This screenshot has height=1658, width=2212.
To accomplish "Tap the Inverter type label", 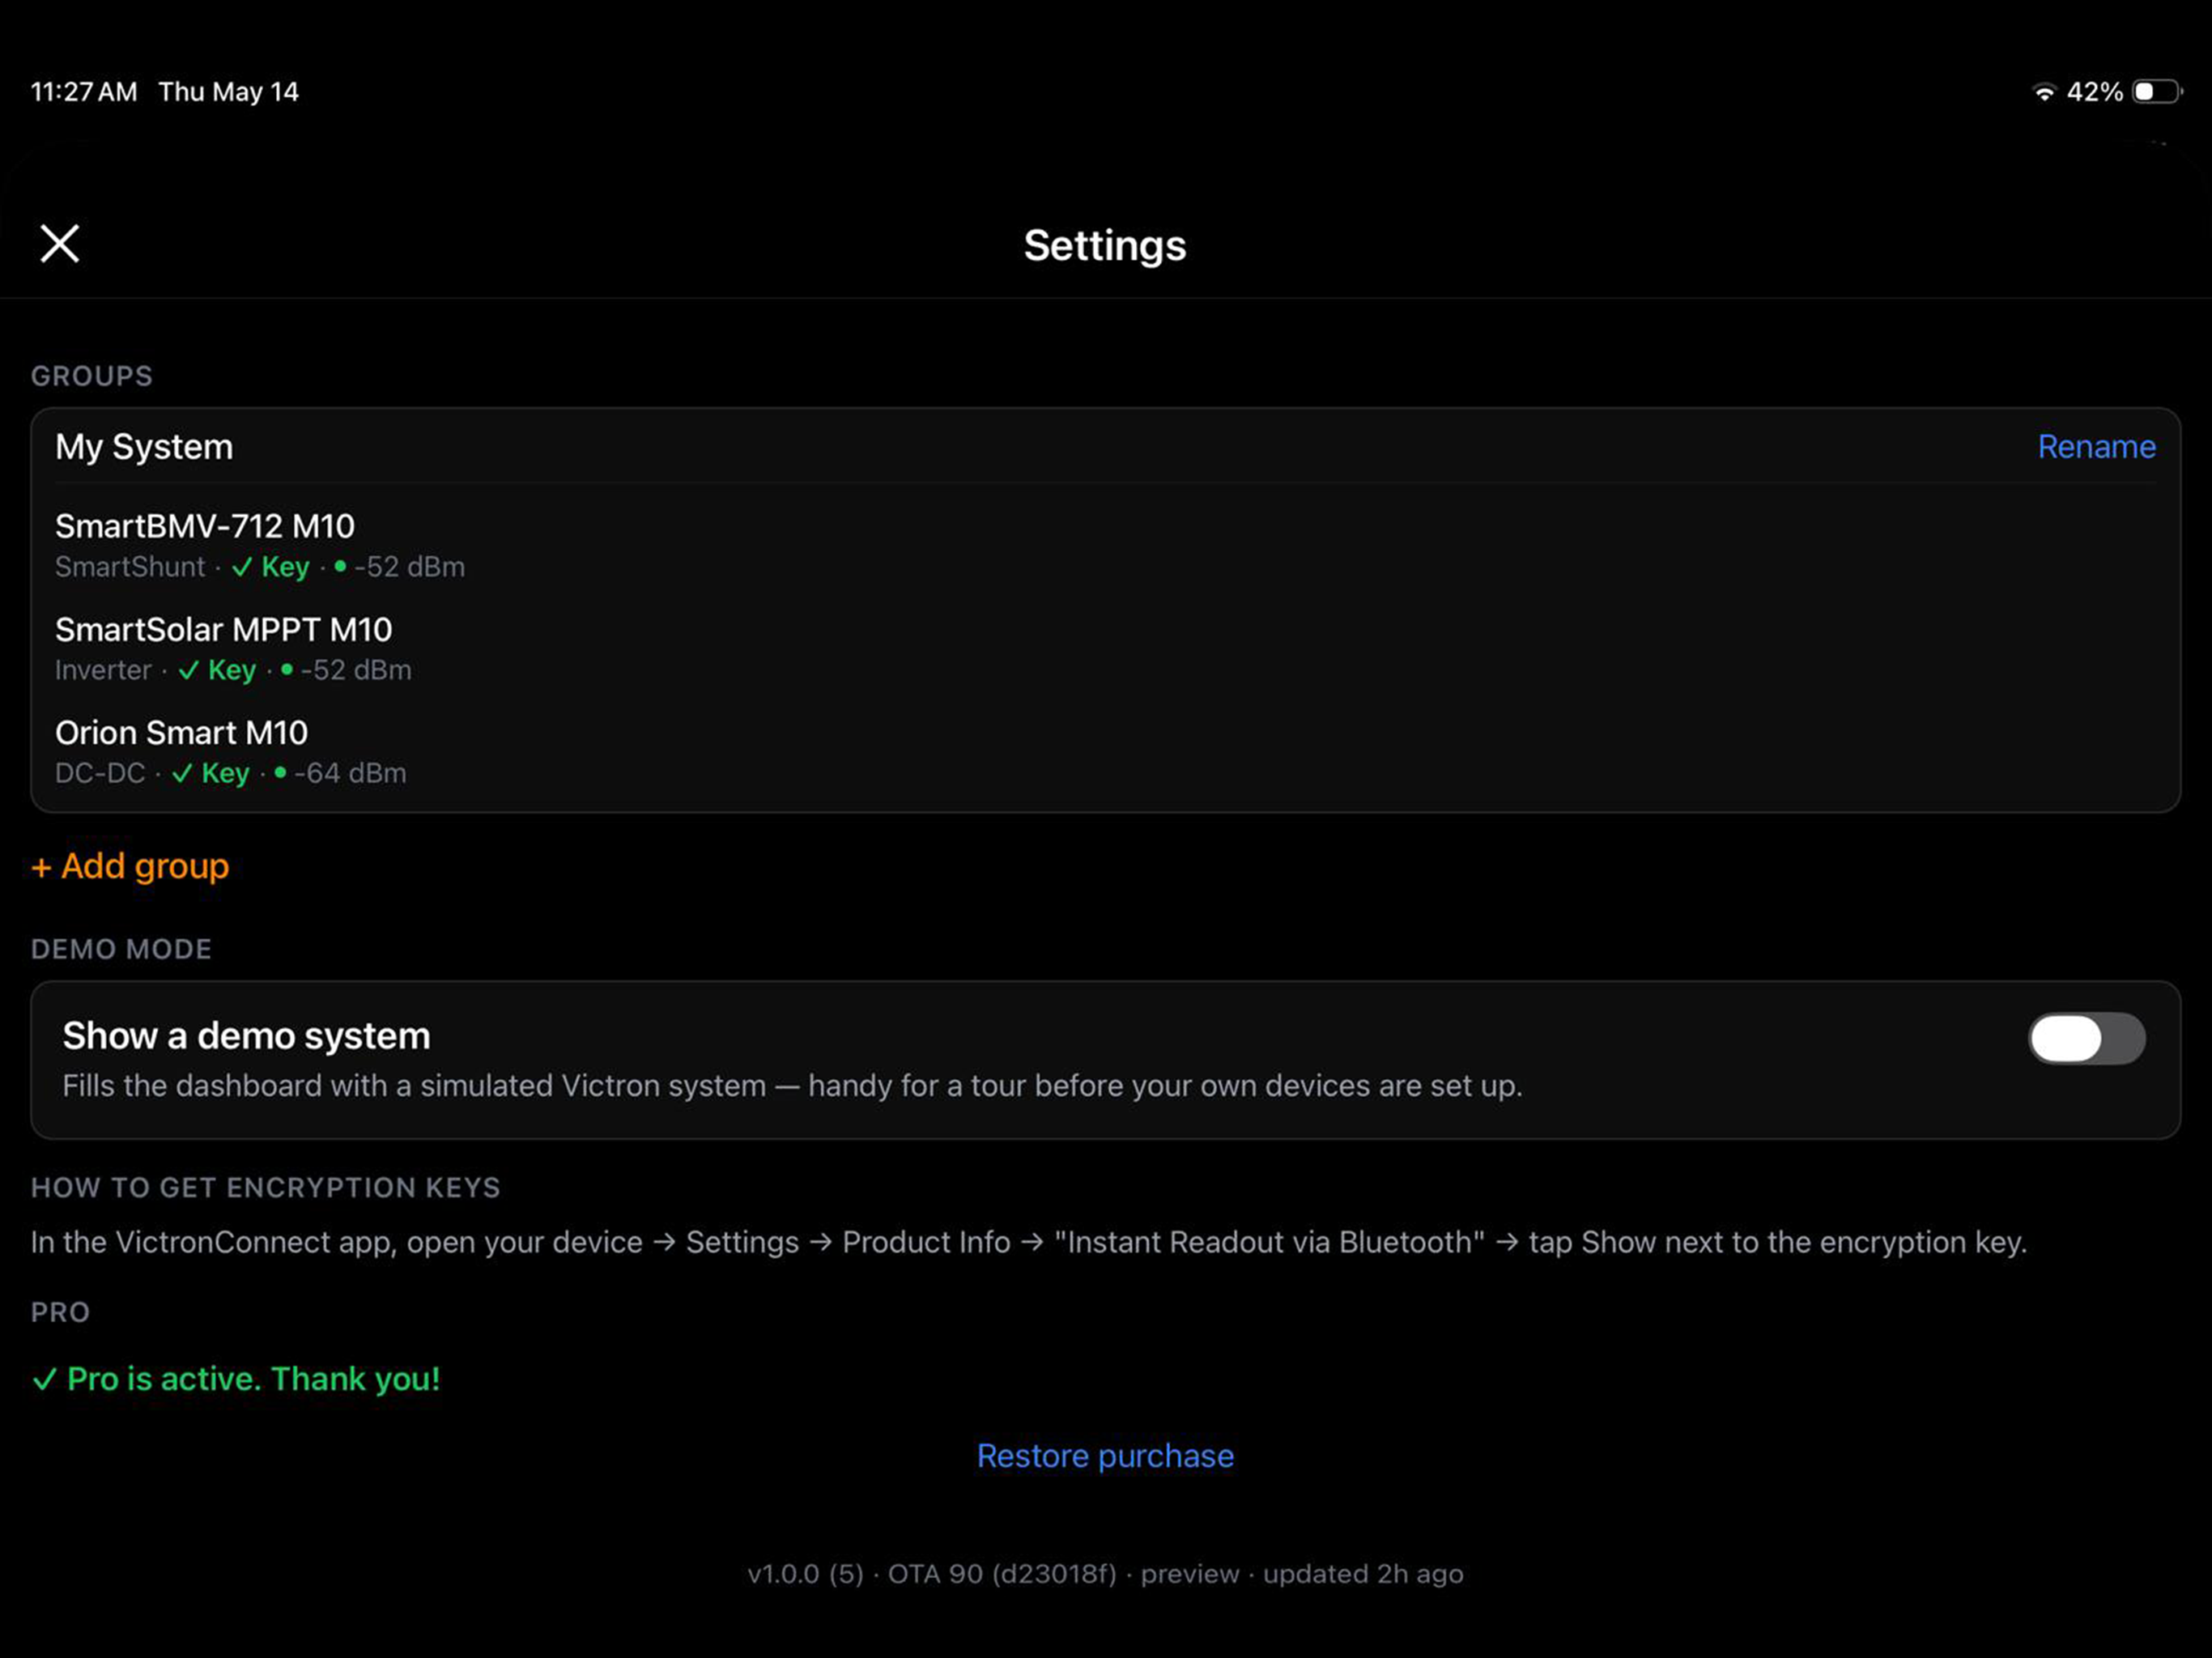I will coord(103,669).
